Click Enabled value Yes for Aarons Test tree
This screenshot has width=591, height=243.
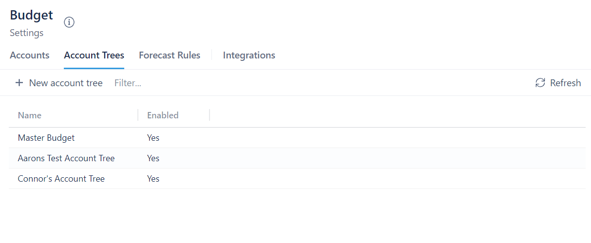point(153,158)
